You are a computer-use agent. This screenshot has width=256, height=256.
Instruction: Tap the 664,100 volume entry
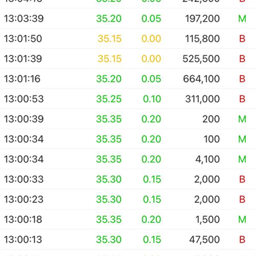(201, 79)
